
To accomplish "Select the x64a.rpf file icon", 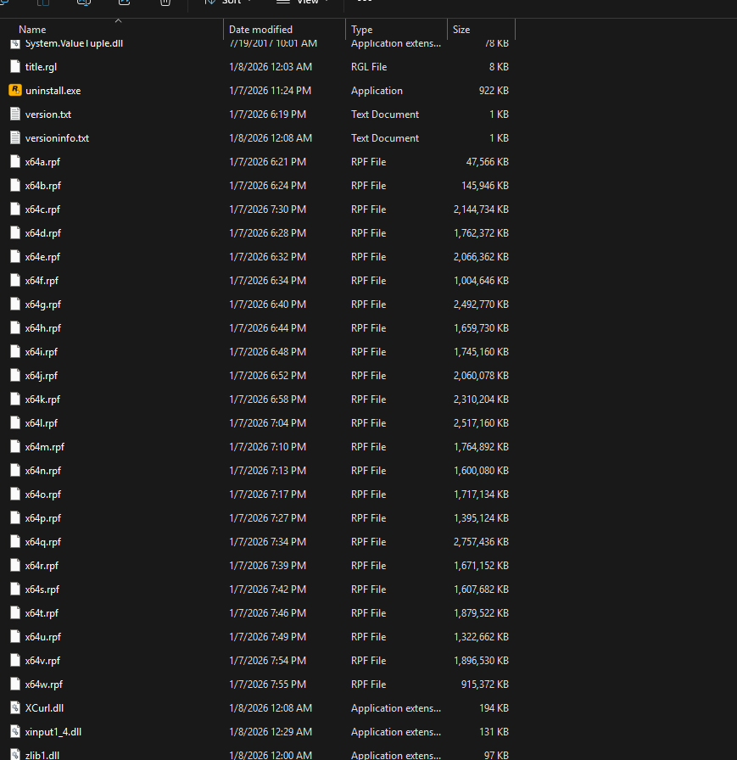I will point(14,162).
